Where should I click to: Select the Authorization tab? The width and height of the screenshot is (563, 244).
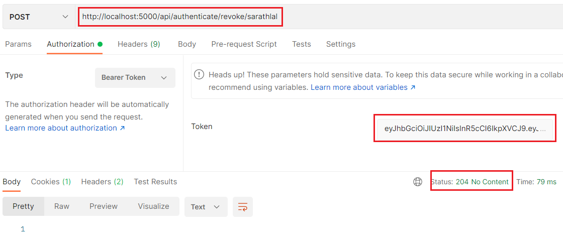tap(70, 44)
